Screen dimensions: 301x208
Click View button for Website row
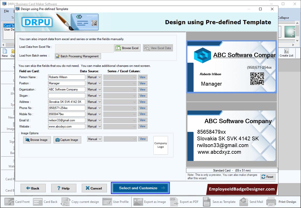pyautogui.click(x=142, y=126)
